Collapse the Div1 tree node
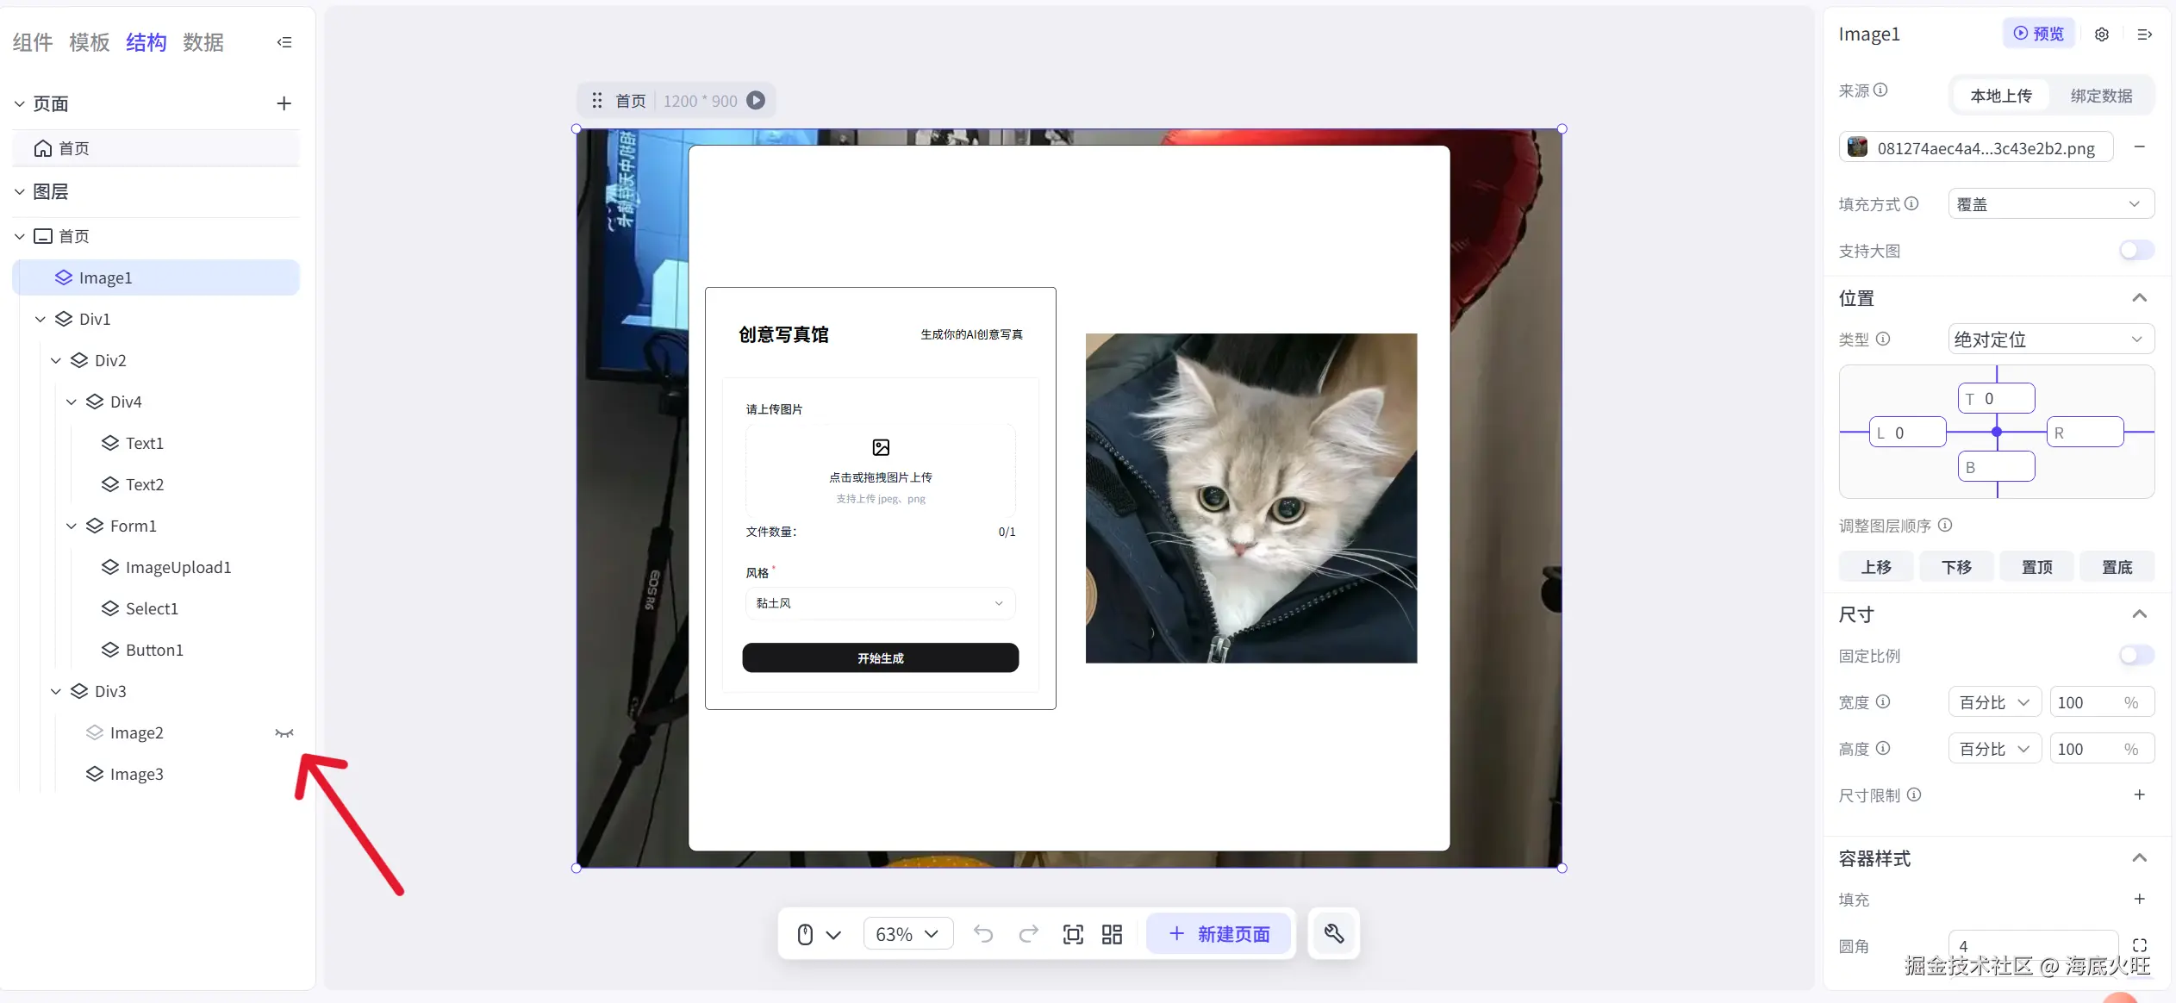 click(39, 318)
